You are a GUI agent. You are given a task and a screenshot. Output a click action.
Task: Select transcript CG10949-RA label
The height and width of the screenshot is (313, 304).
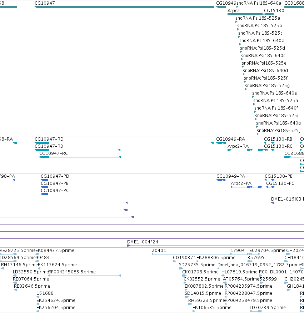pos(231,139)
